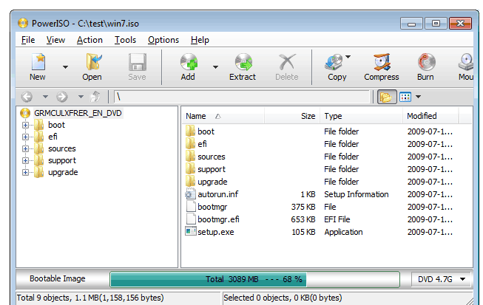Open the Options menu
Viewport: 483px width, 305px height.
click(163, 40)
